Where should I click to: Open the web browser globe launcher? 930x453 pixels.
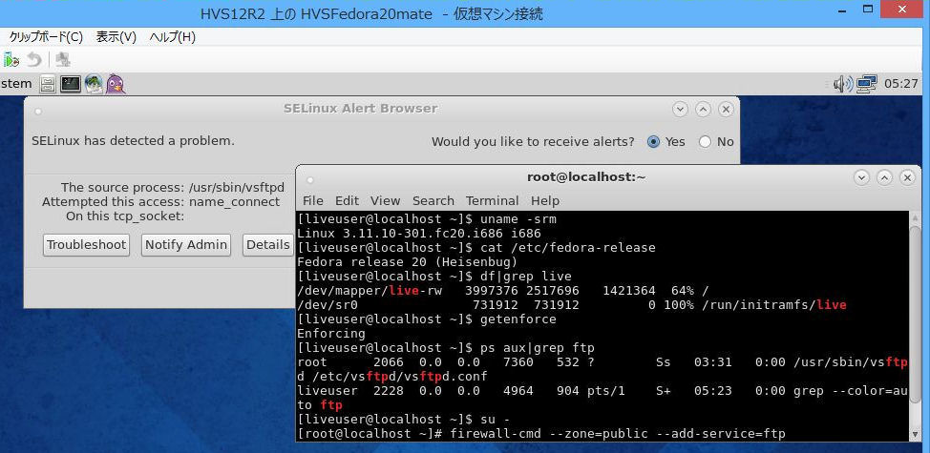[x=94, y=84]
